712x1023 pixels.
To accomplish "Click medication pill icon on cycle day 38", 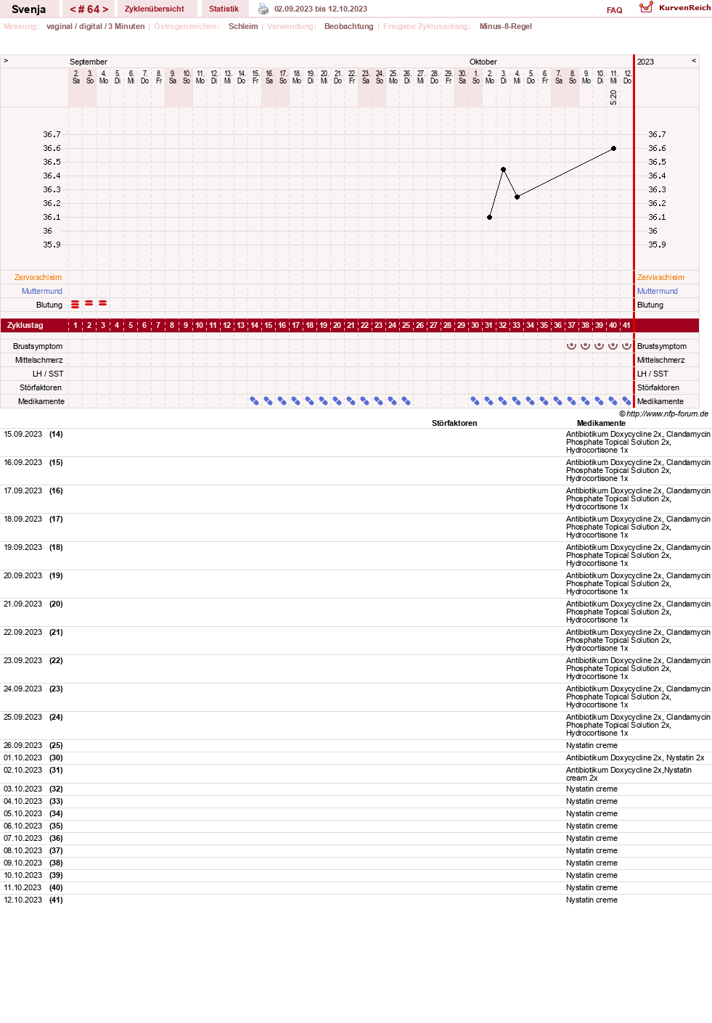I will tap(585, 400).
